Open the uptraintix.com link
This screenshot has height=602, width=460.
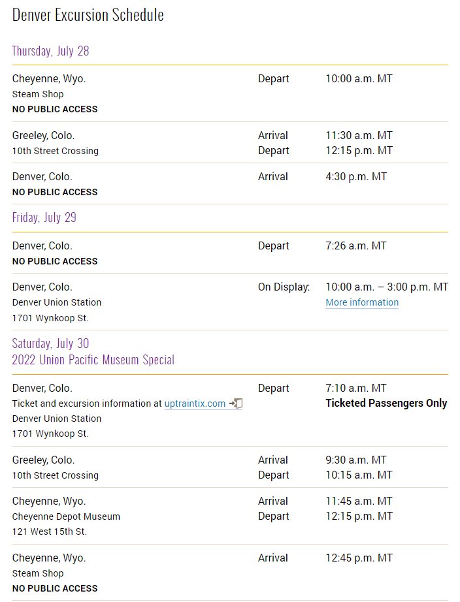(x=195, y=404)
